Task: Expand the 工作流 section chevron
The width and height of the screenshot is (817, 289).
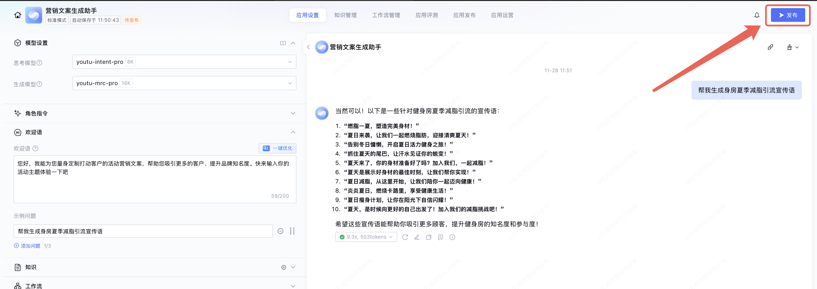Action: [293, 286]
